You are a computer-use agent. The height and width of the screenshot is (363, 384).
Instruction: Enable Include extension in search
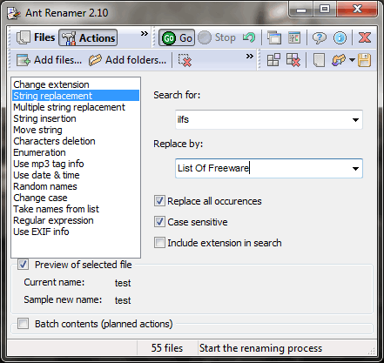(159, 243)
